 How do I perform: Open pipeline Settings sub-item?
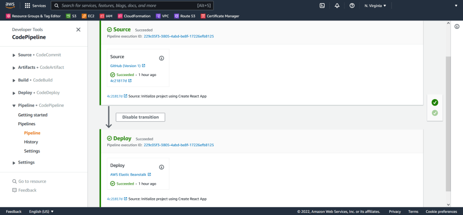(x=32, y=151)
